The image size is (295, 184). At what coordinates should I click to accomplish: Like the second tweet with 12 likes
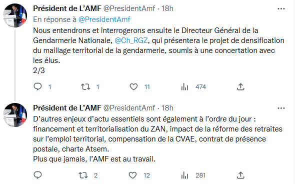click(x=132, y=175)
